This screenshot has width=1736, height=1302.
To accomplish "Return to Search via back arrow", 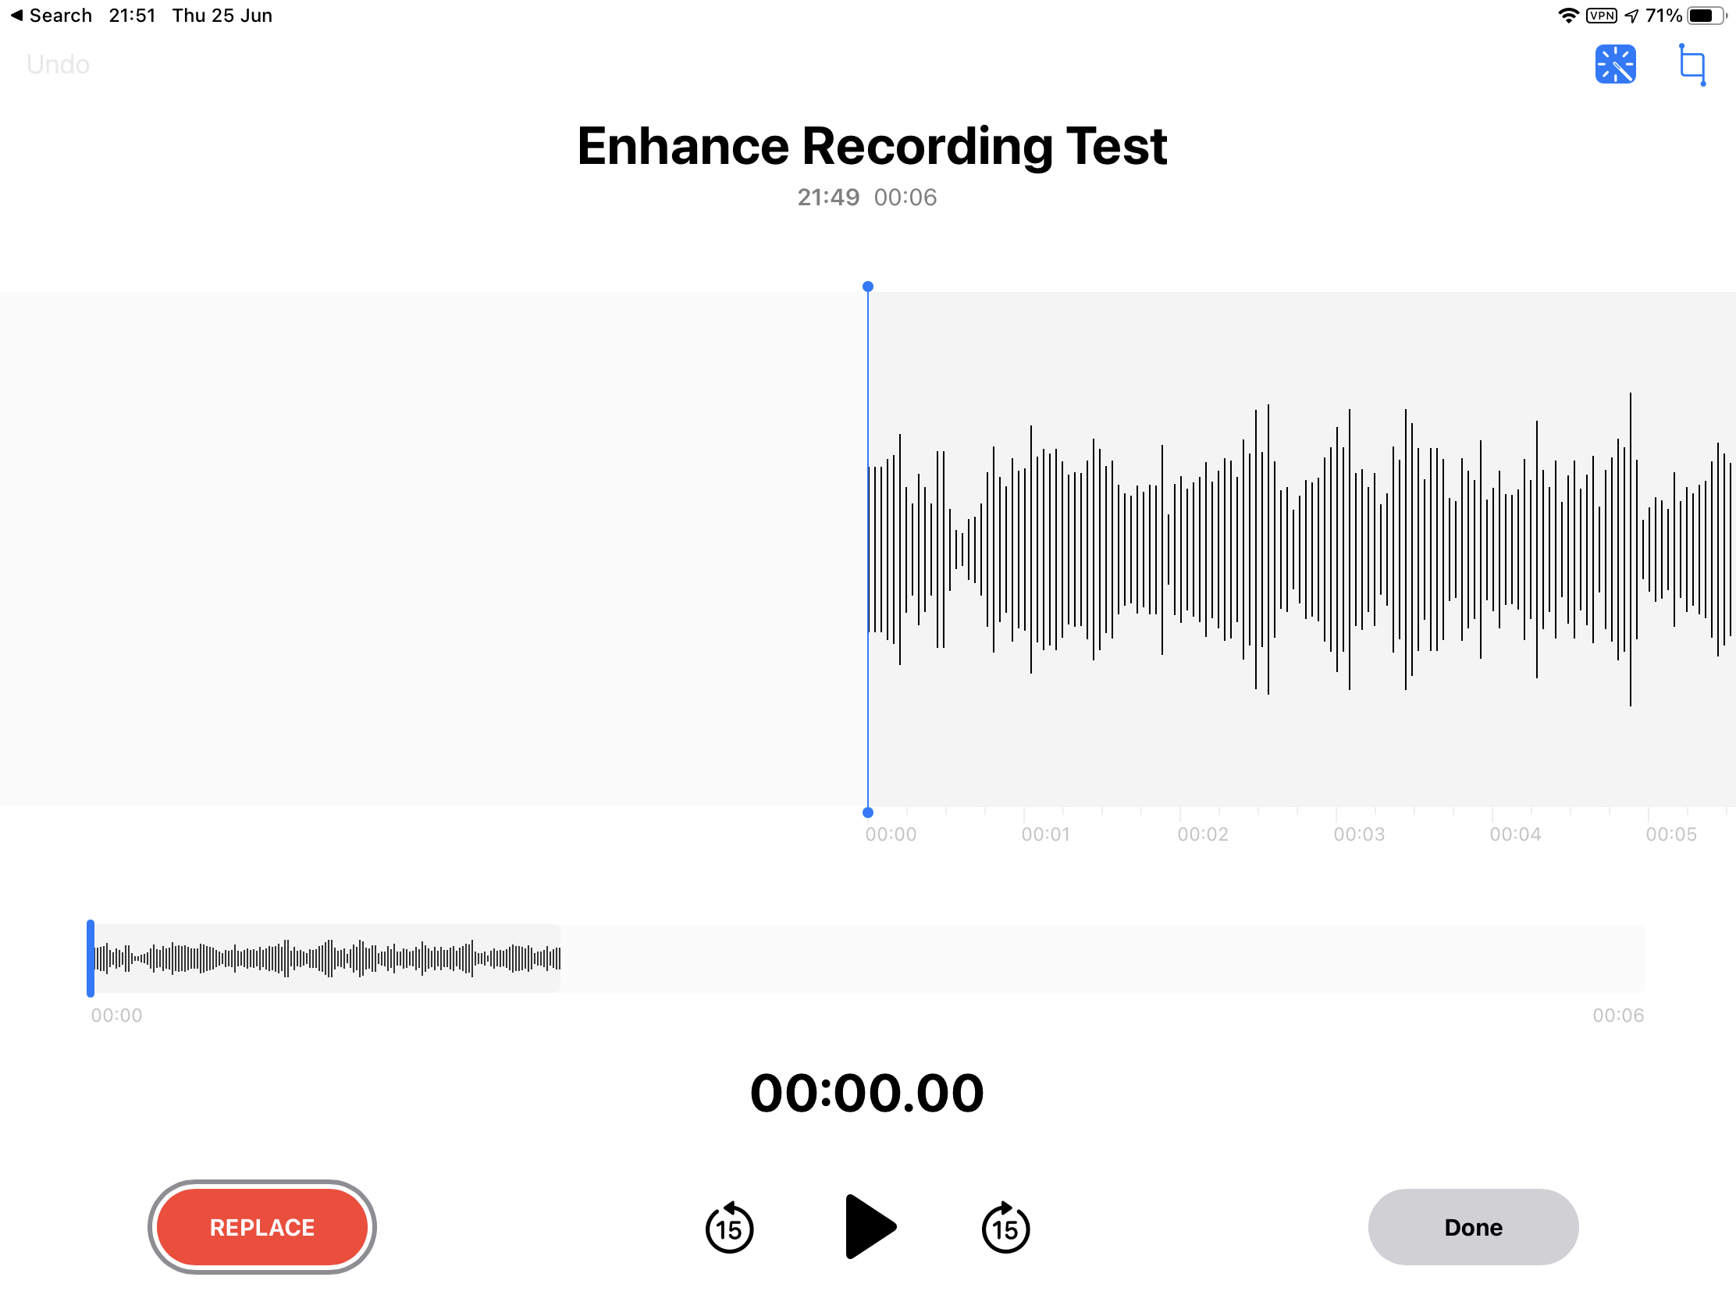I will [51, 16].
